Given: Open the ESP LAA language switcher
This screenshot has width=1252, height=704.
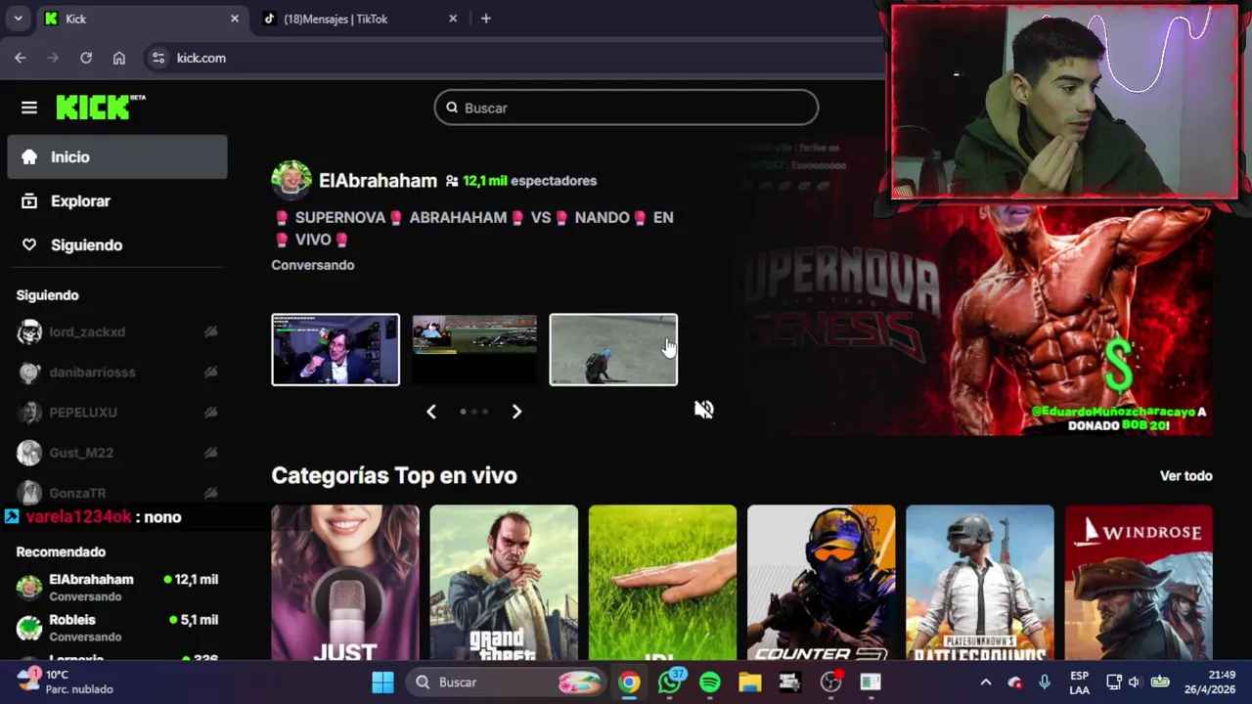Looking at the screenshot, I should (x=1079, y=682).
